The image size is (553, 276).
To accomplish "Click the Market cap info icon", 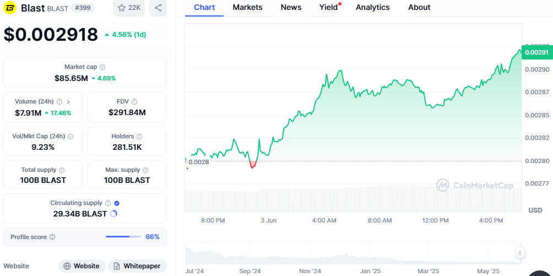I will point(102,67).
